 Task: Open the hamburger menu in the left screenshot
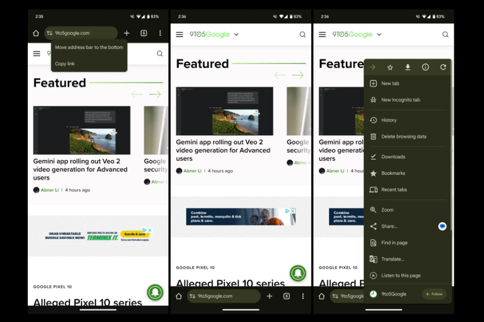click(37, 53)
